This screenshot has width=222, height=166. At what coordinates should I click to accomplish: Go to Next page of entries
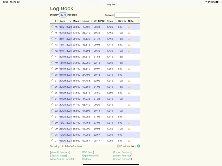pos(136,146)
